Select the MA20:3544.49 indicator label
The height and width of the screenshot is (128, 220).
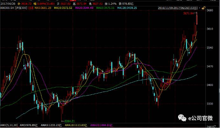tap(84, 8)
